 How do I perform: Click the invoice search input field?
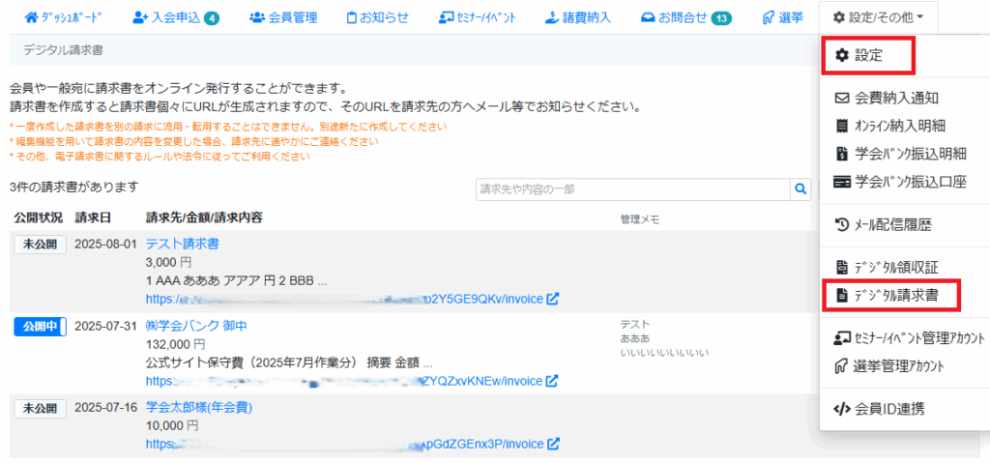click(633, 189)
